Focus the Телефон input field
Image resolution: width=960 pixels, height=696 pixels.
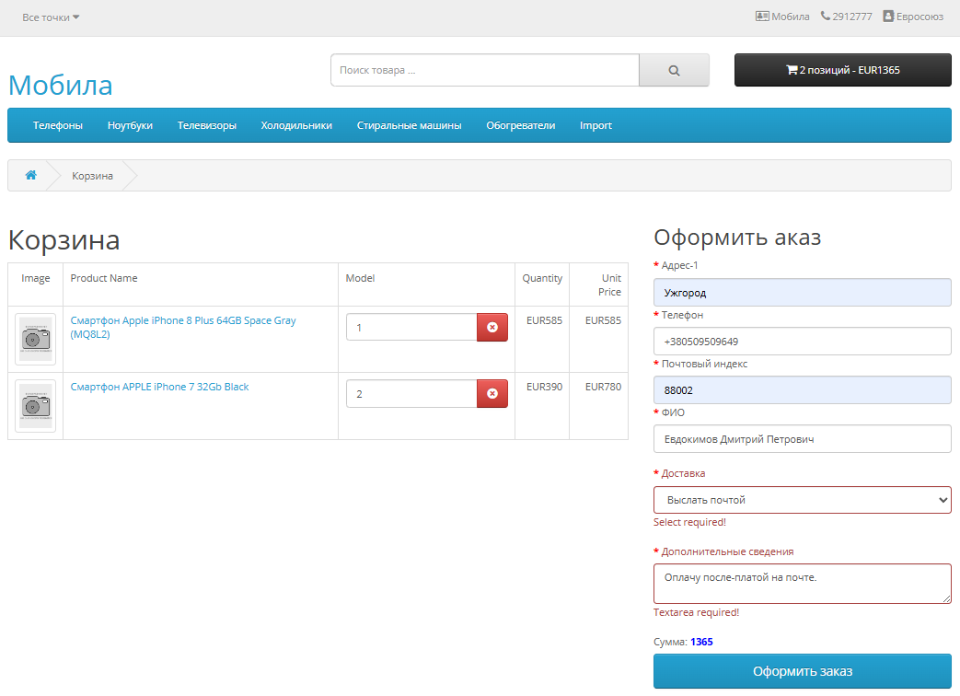802,342
